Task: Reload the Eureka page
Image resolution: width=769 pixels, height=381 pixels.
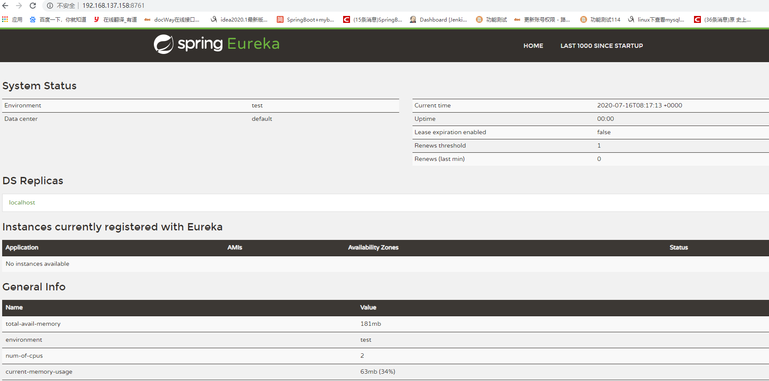Action: pyautogui.click(x=33, y=6)
